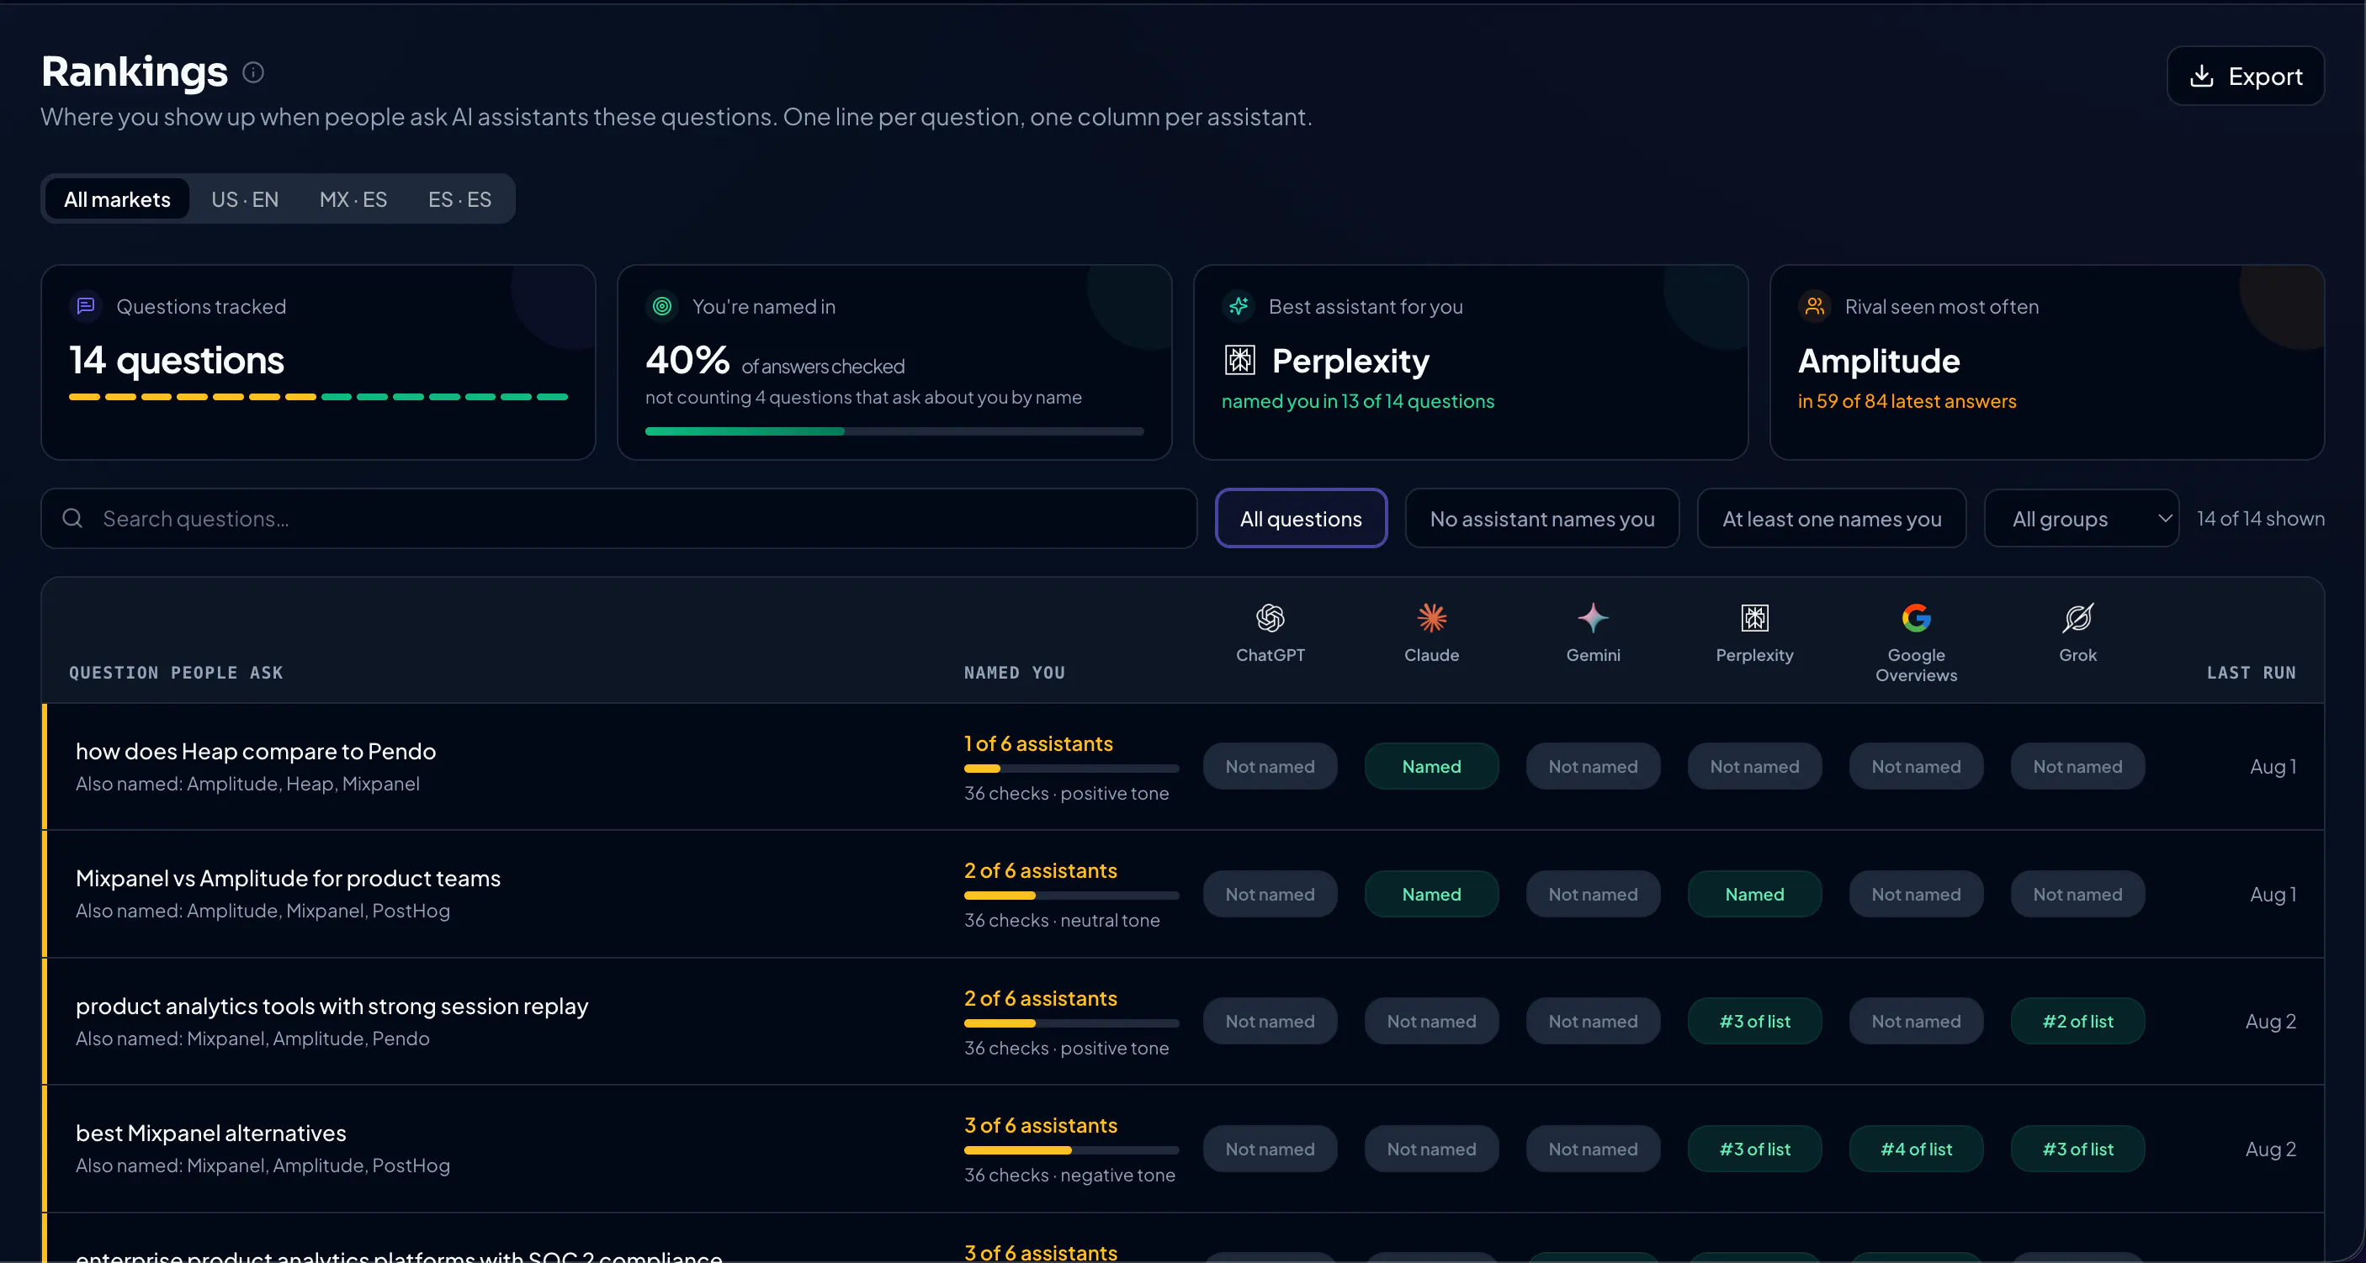The image size is (2366, 1263).
Task: Click Google Overviews' Not named badge for Heap vs Pendo
Action: point(1916,766)
